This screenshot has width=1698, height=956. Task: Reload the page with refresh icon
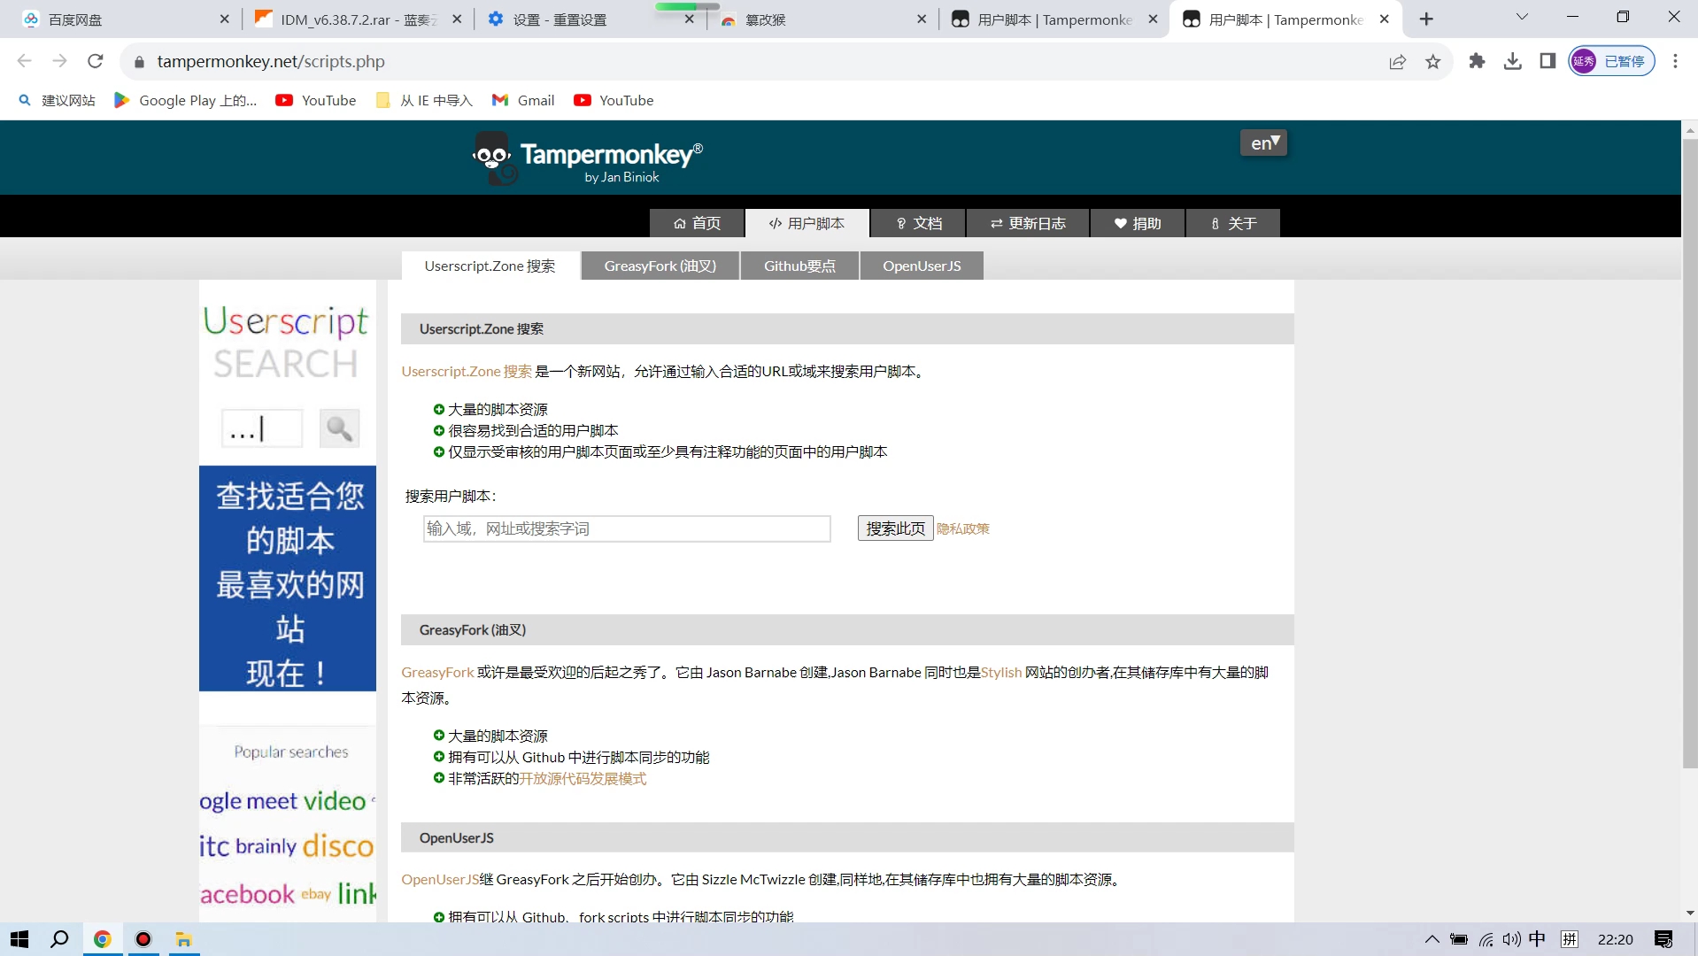click(96, 61)
